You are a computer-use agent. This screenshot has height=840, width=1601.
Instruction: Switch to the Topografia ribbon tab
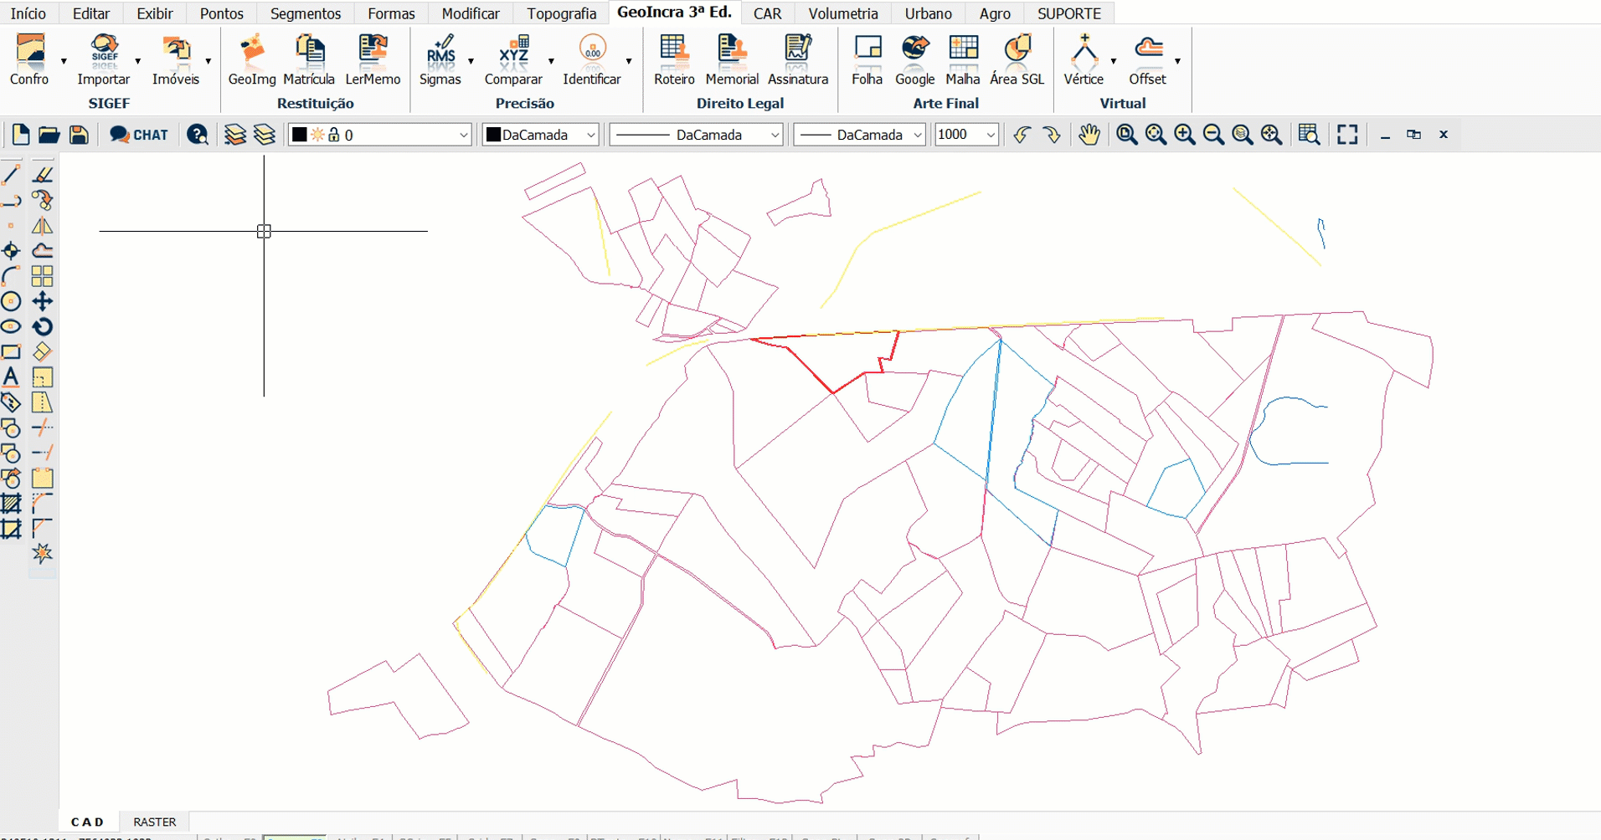click(561, 13)
